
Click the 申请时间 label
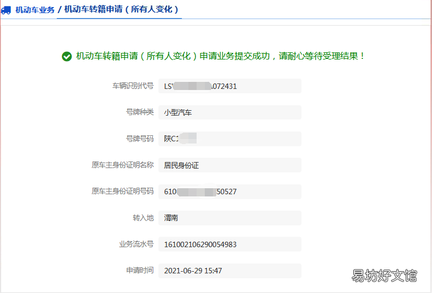click(x=140, y=271)
